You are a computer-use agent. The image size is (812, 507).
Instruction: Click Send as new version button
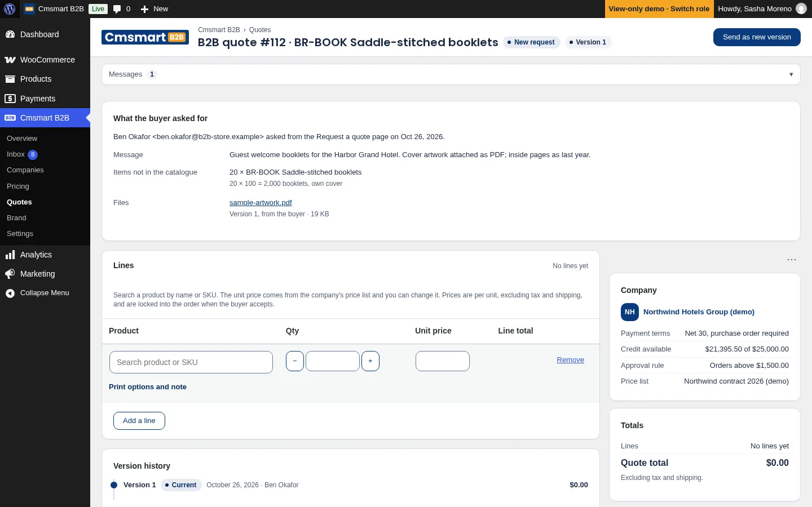757,37
